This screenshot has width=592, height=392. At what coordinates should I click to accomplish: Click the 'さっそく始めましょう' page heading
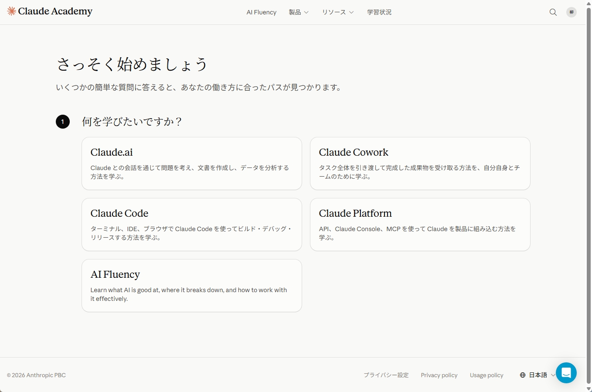point(132,65)
